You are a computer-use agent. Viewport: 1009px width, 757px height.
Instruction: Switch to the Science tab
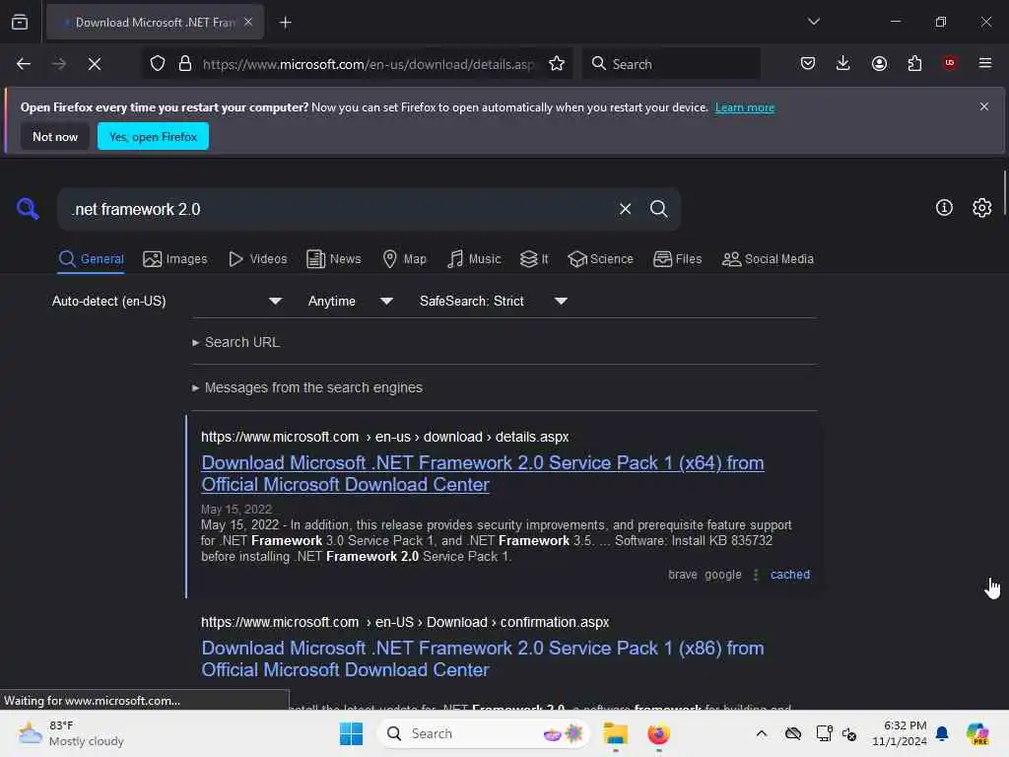(x=600, y=259)
